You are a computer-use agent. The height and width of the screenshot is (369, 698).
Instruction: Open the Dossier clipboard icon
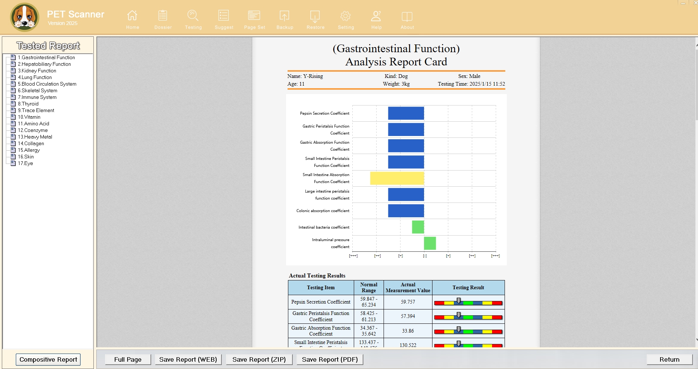[163, 16]
